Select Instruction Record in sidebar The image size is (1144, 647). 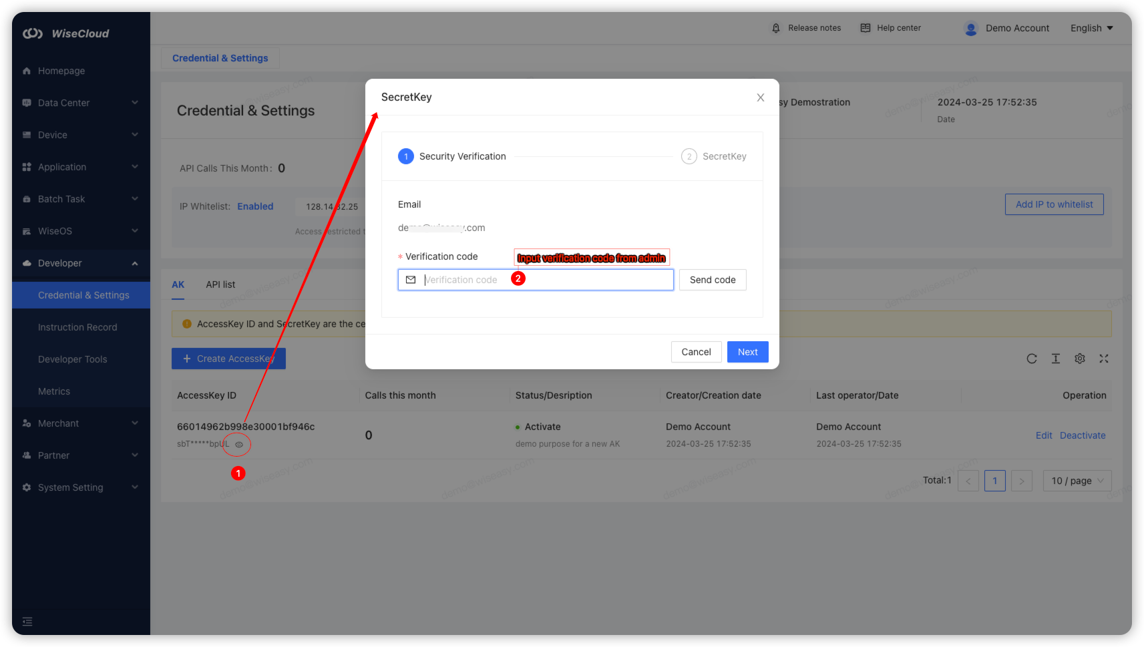coord(77,327)
